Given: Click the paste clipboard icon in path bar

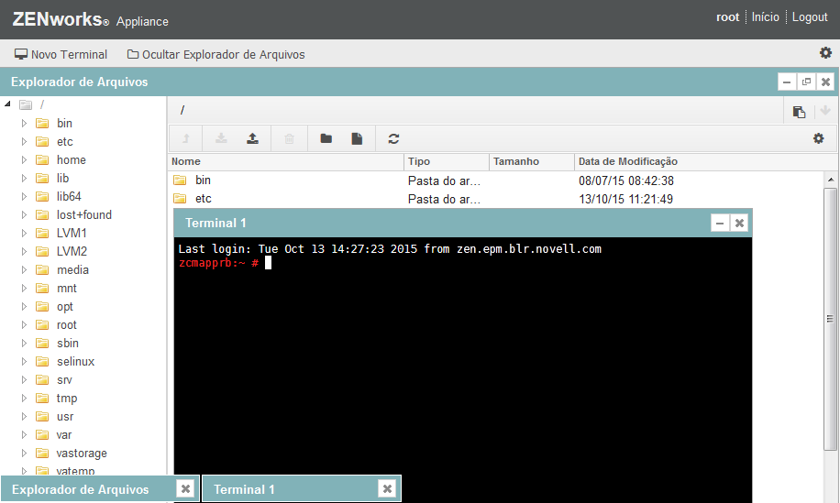Looking at the screenshot, I should coord(799,111).
